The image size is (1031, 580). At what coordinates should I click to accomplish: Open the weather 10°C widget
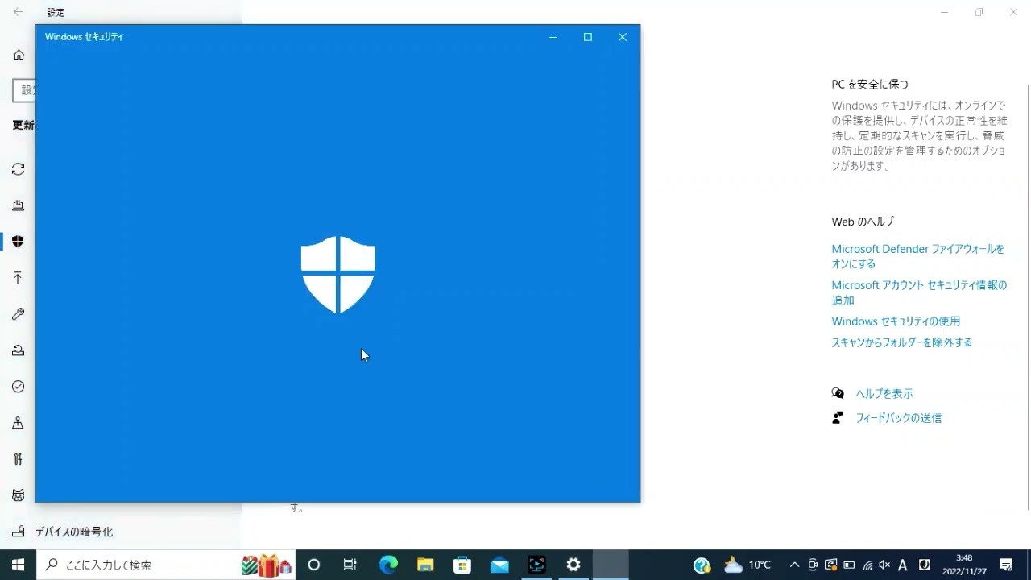point(747,565)
